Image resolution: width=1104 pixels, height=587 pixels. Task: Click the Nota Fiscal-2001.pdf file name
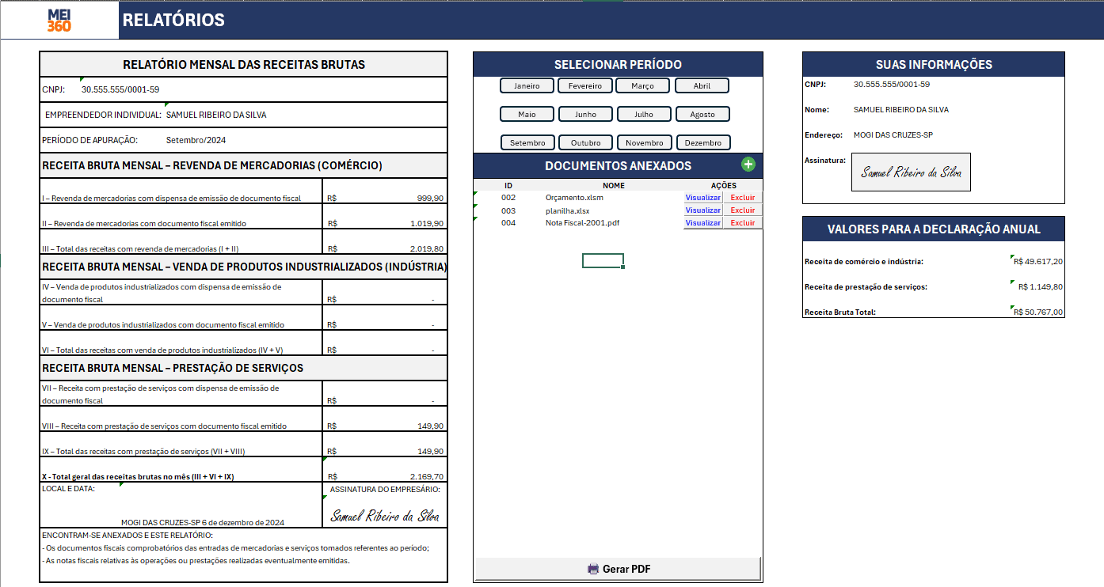coord(582,223)
